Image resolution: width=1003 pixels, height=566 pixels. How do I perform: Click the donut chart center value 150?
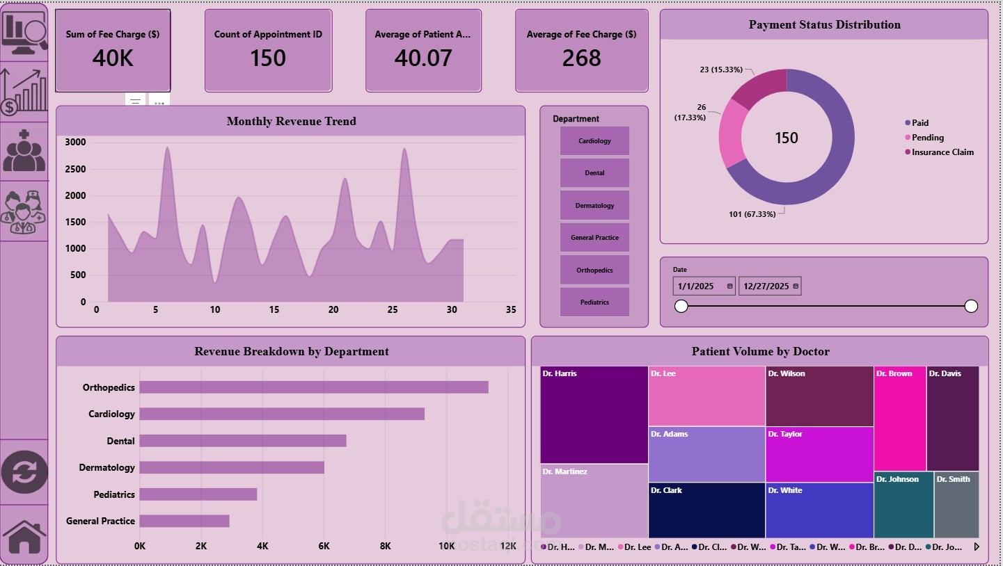click(x=787, y=138)
